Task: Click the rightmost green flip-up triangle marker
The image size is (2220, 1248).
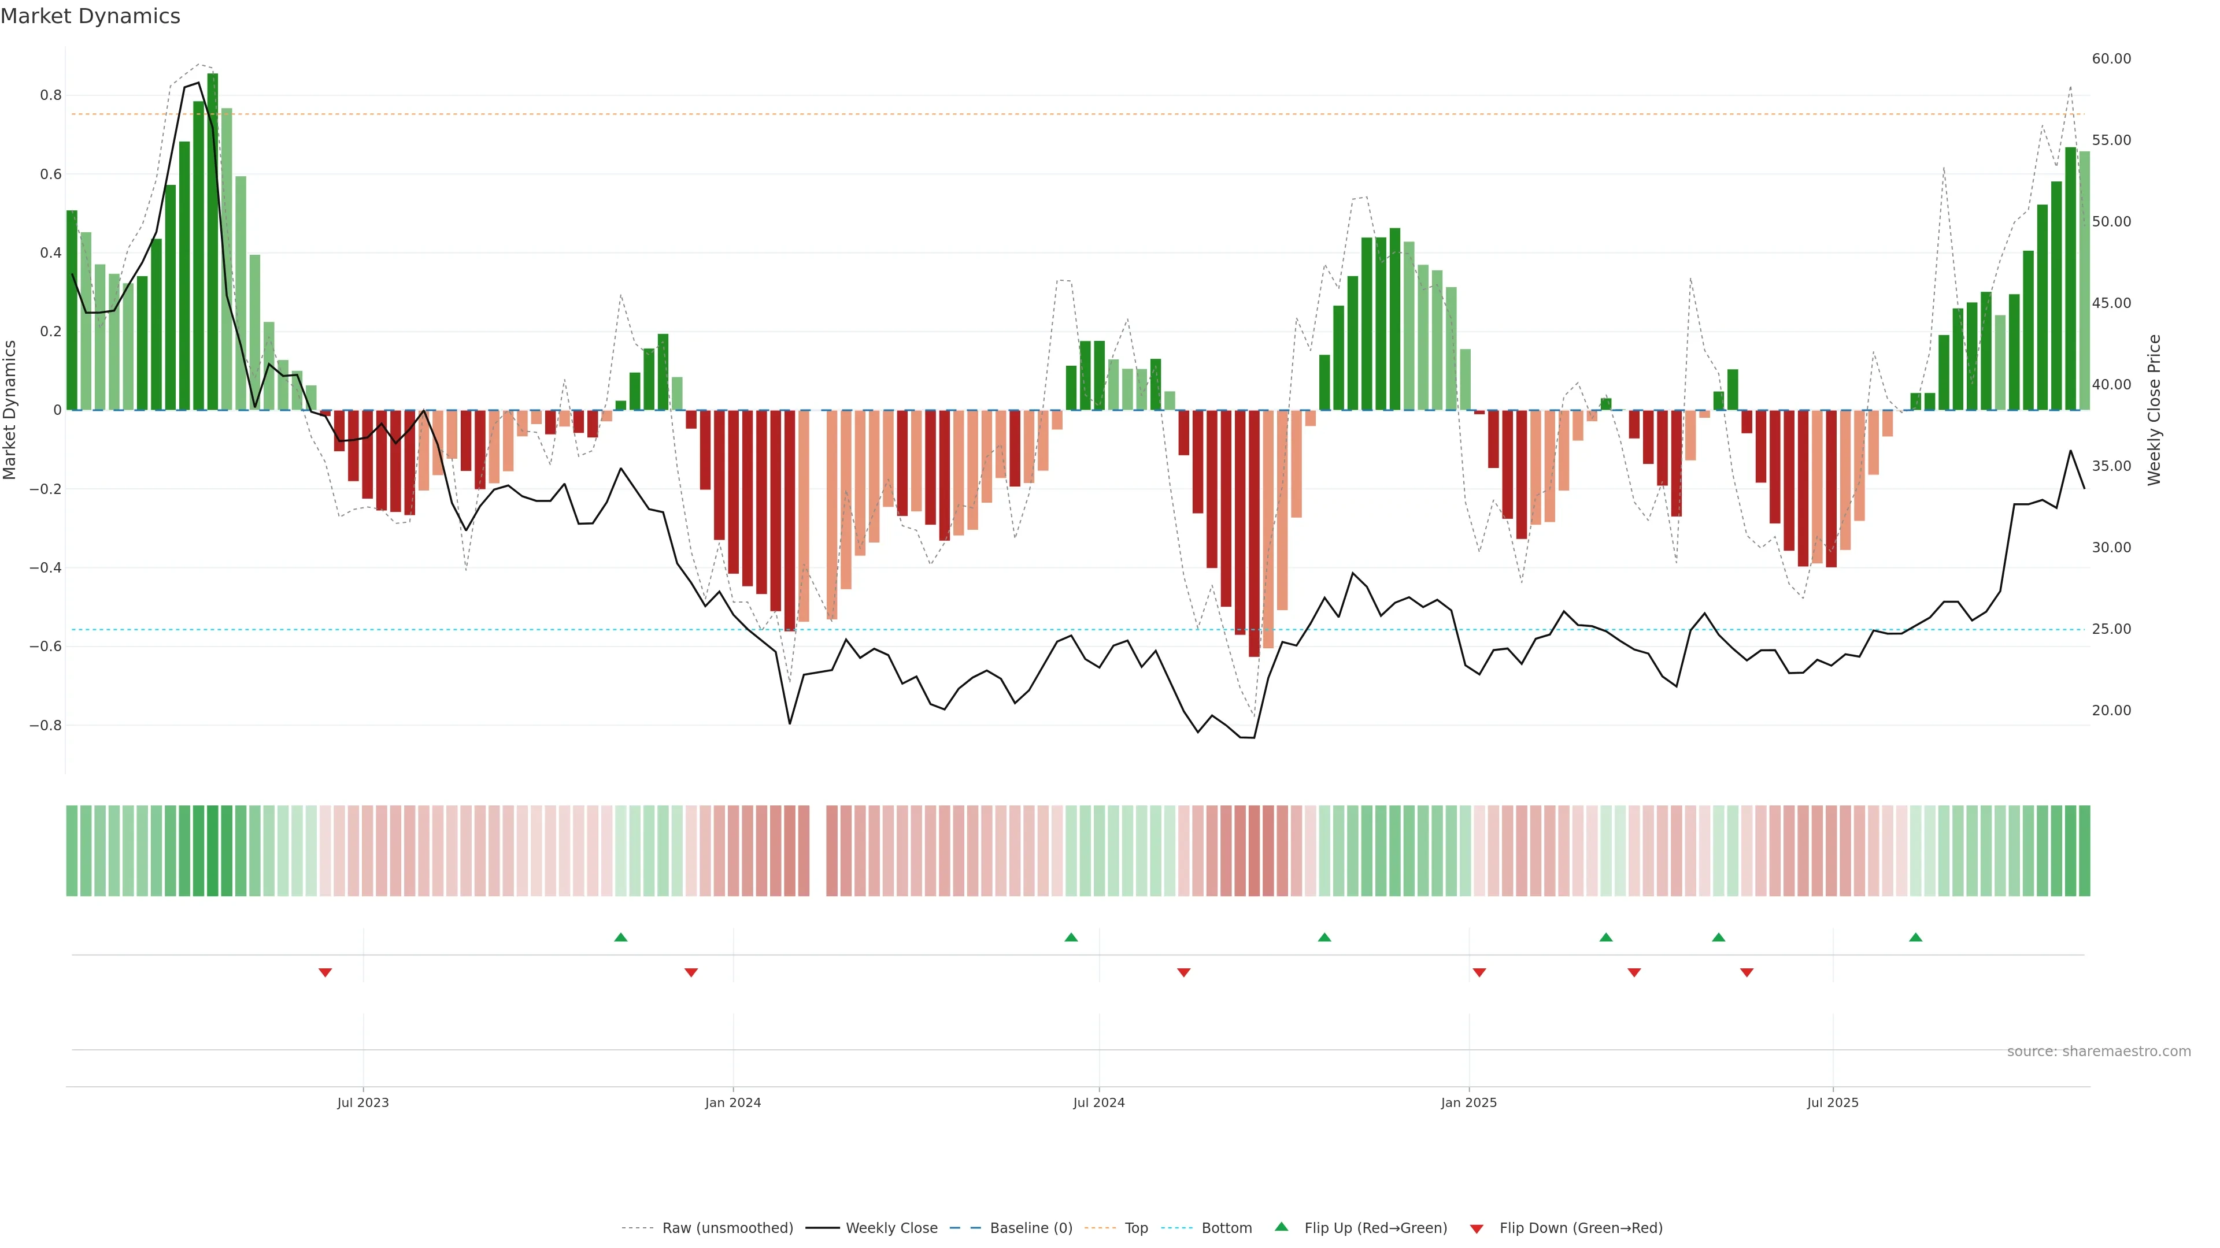Action: click(1915, 937)
